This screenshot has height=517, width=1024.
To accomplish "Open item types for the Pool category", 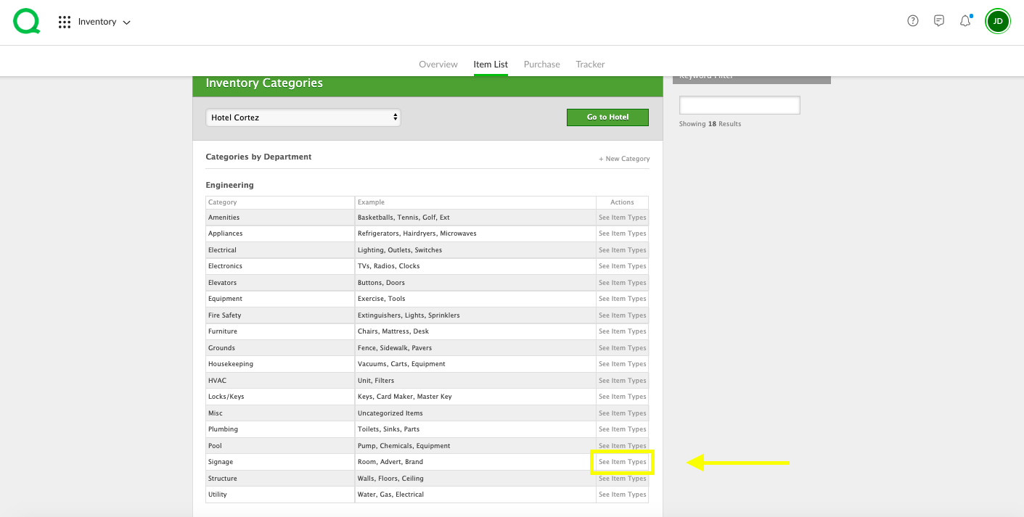I will tap(622, 445).
